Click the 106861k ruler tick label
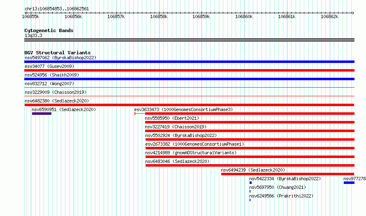The height and width of the screenshot is (216, 366). click(287, 16)
